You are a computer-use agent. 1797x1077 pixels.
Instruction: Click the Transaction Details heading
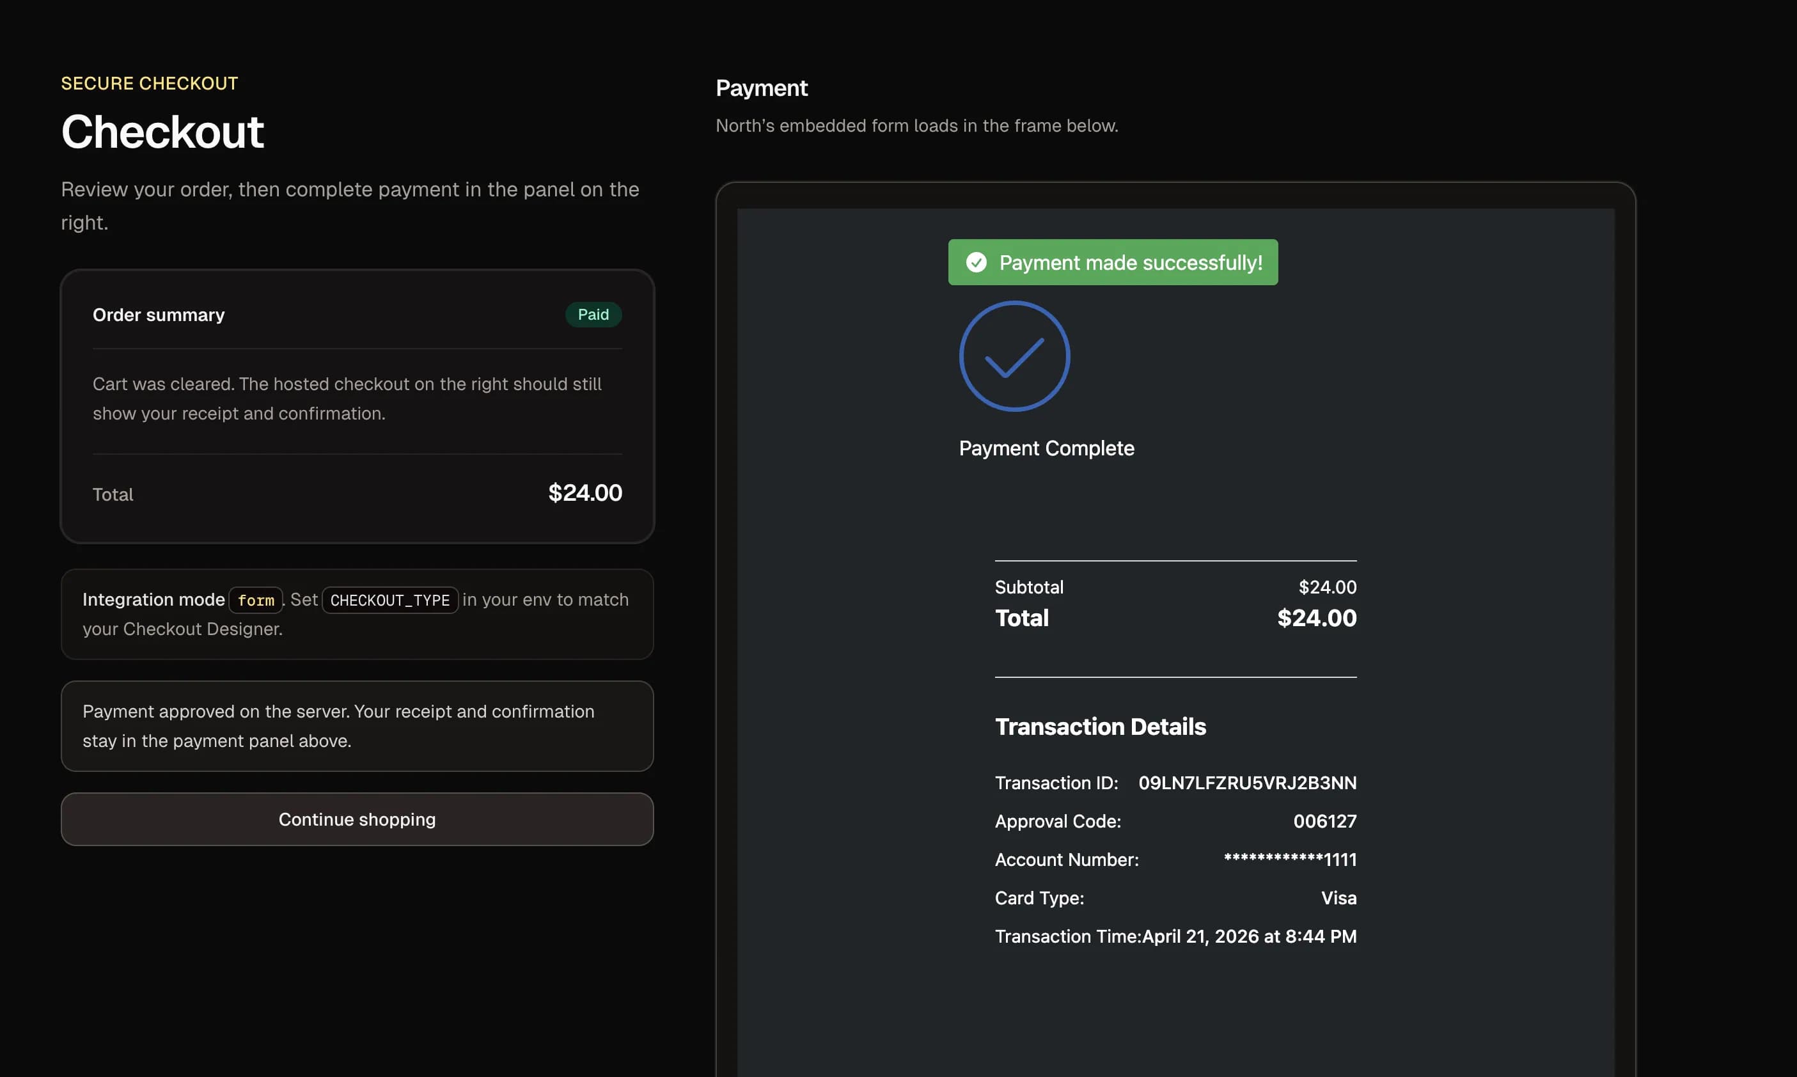[x=1100, y=727]
